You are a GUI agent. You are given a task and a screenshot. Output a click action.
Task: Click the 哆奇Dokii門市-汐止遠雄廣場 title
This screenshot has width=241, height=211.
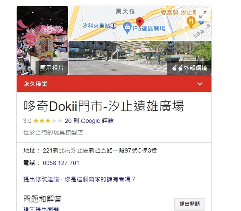[x=104, y=106]
